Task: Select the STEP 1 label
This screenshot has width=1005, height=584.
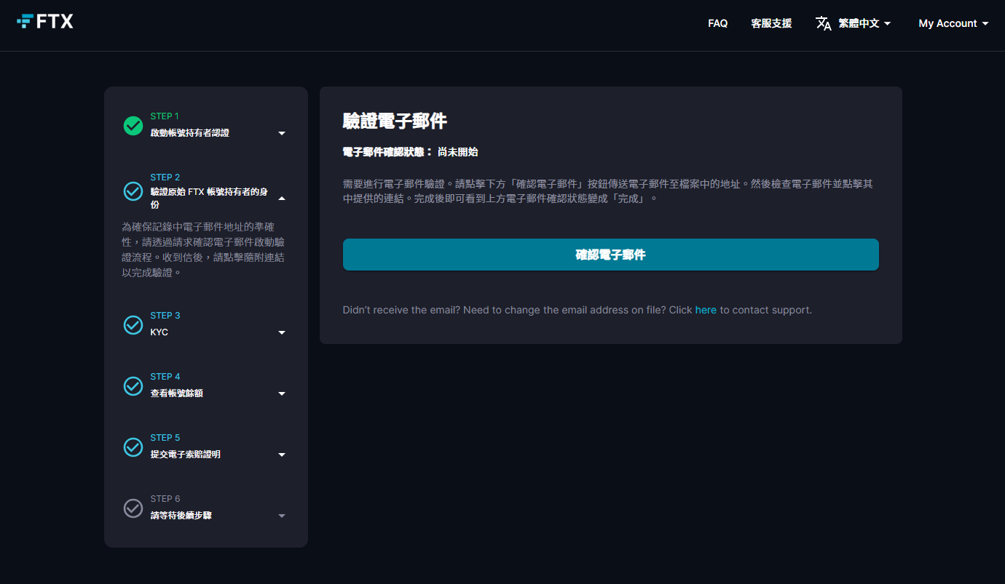Action: (165, 116)
